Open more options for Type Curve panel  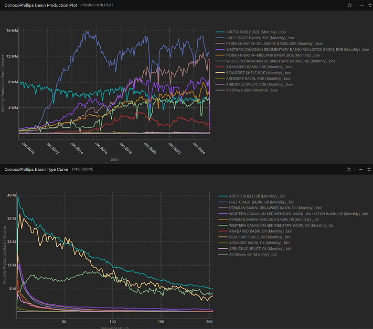coord(360,169)
